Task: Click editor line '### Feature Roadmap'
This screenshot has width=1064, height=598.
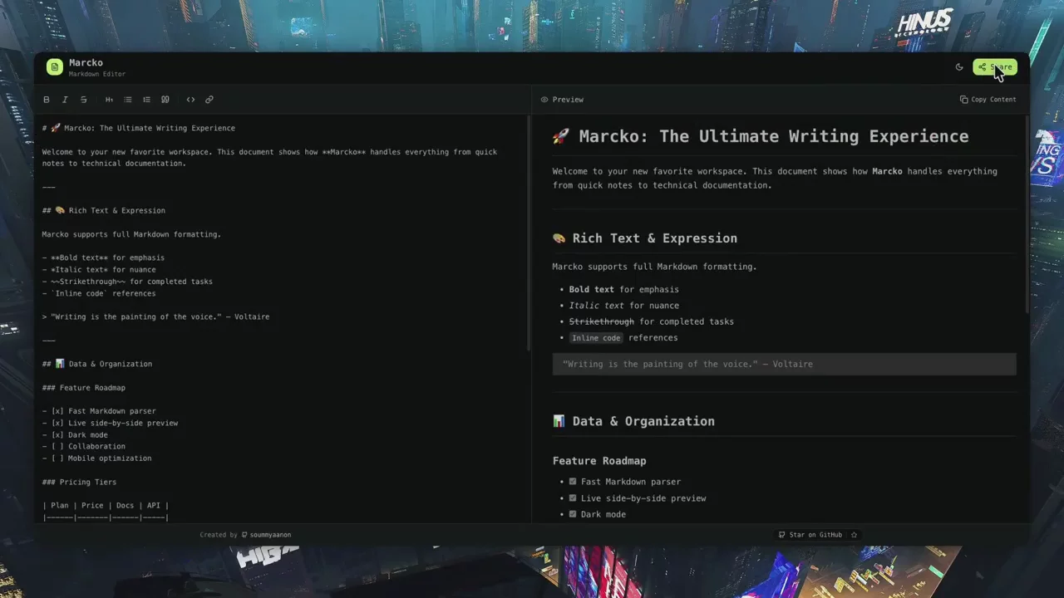Action: click(84, 388)
